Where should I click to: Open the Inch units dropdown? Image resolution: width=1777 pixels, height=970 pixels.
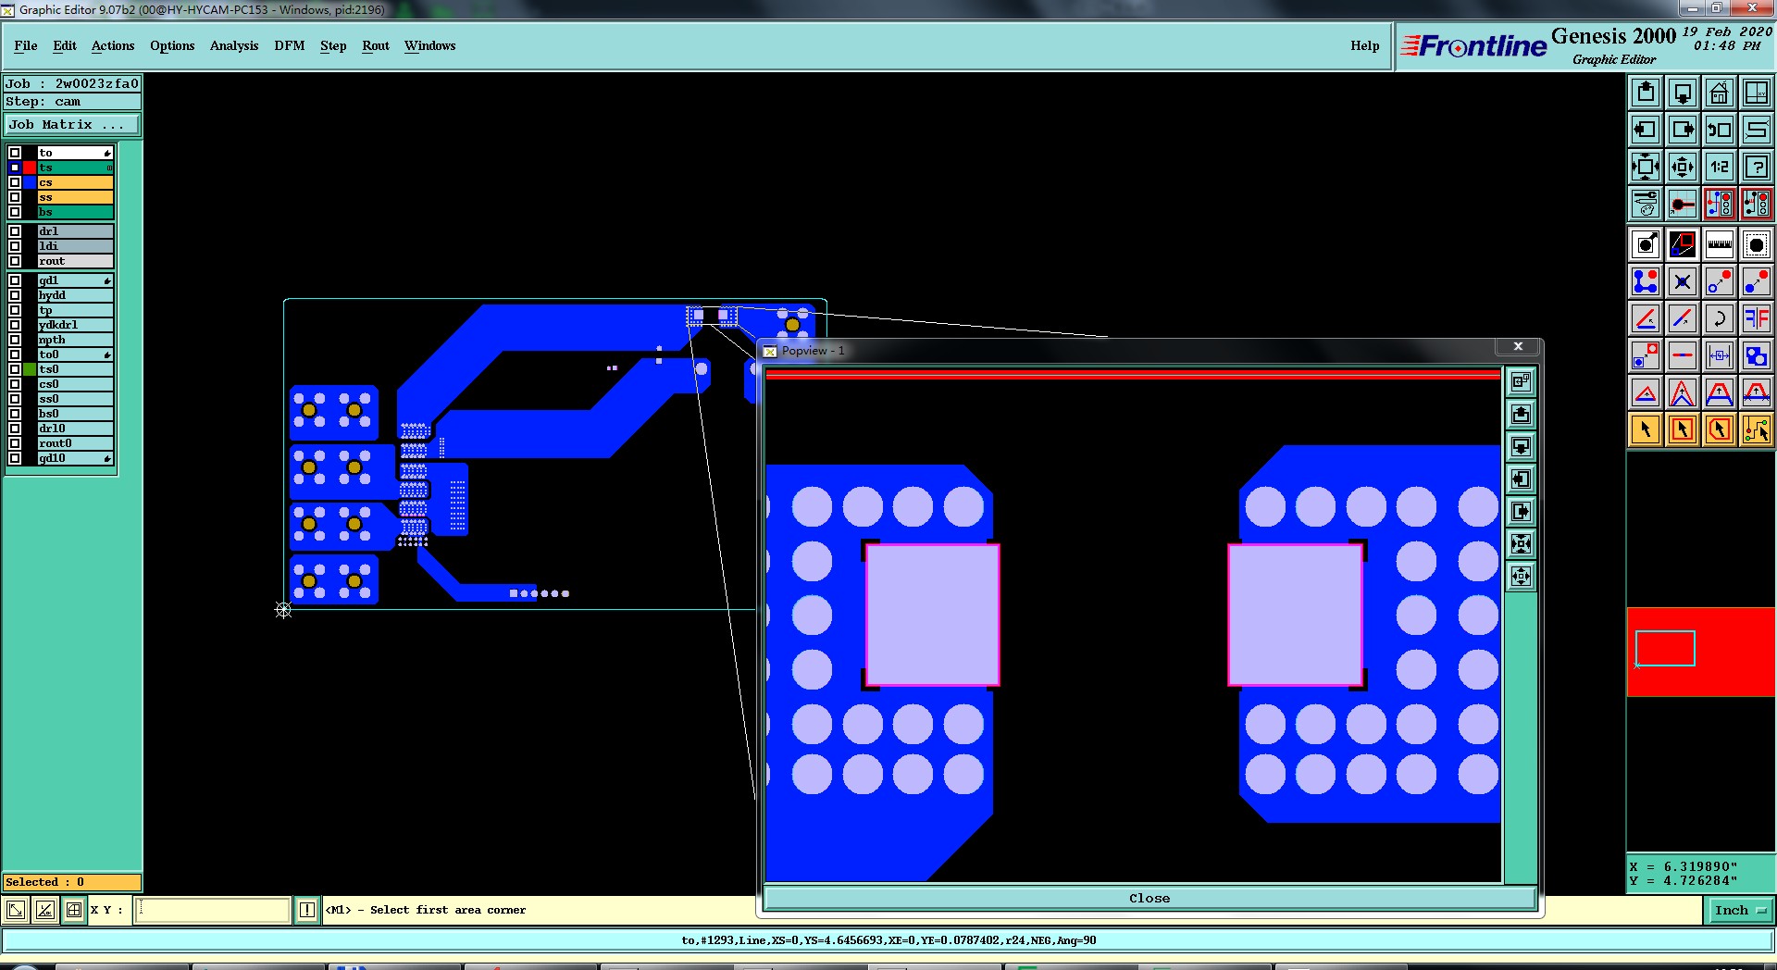[1739, 911]
